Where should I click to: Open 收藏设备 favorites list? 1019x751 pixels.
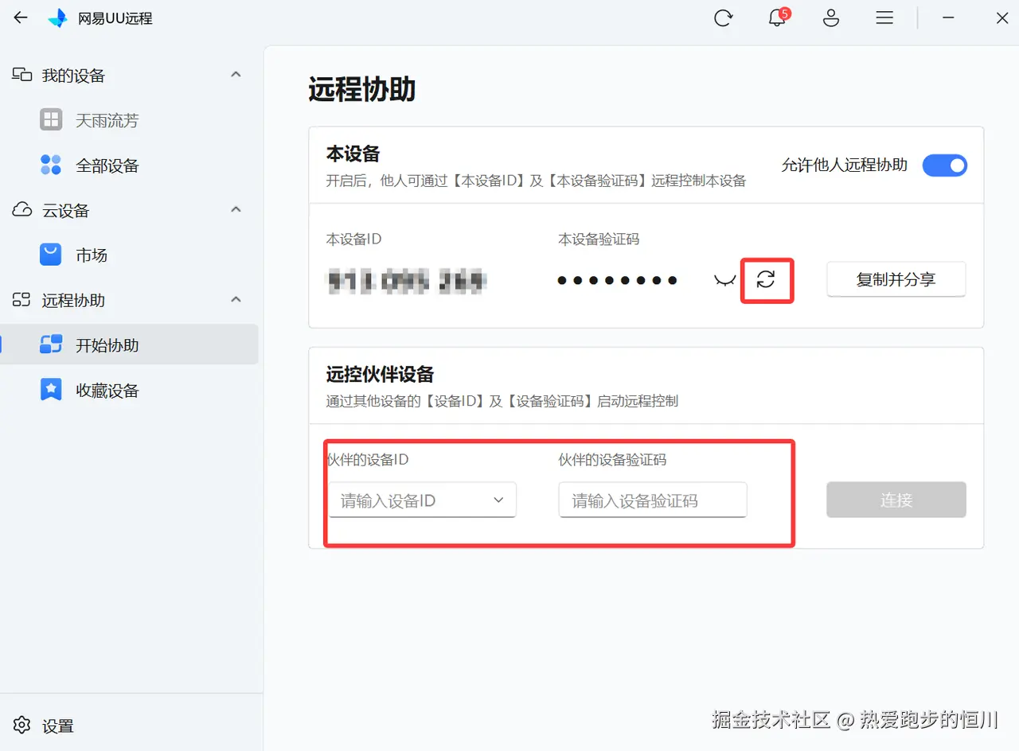coord(107,390)
